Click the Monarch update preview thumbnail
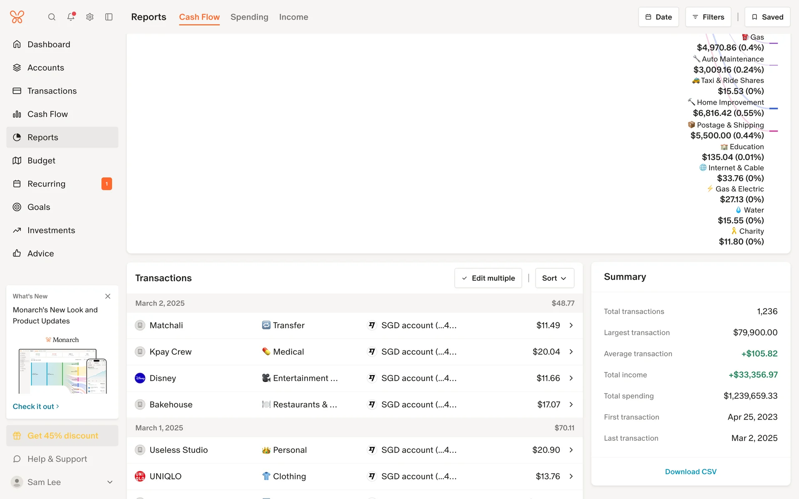 tap(62, 370)
